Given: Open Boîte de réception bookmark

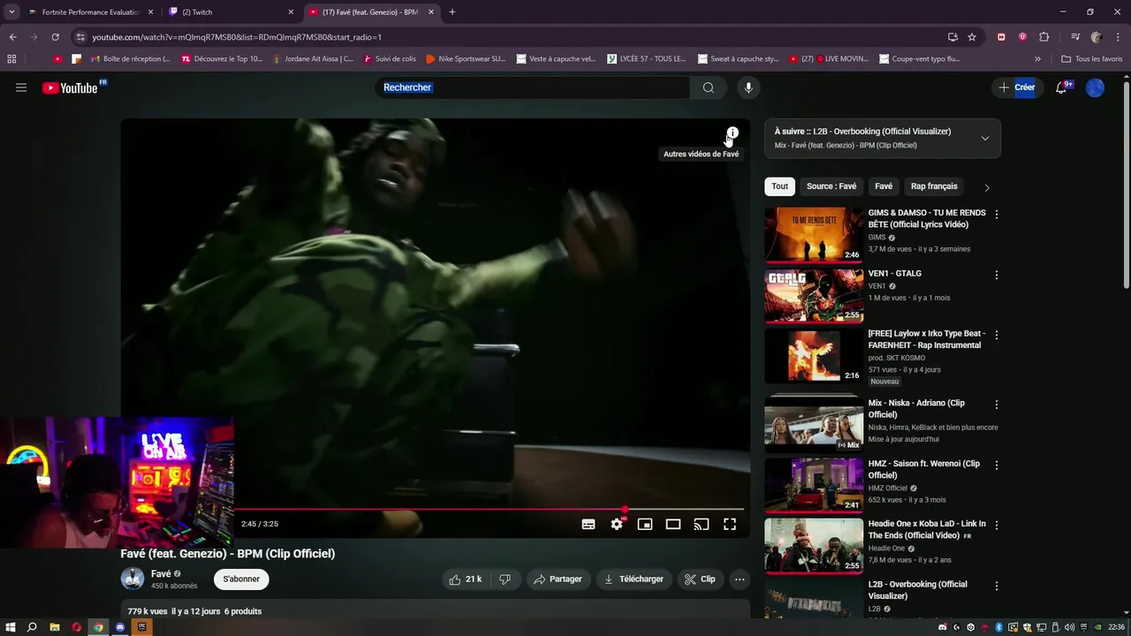Looking at the screenshot, I should [x=131, y=59].
